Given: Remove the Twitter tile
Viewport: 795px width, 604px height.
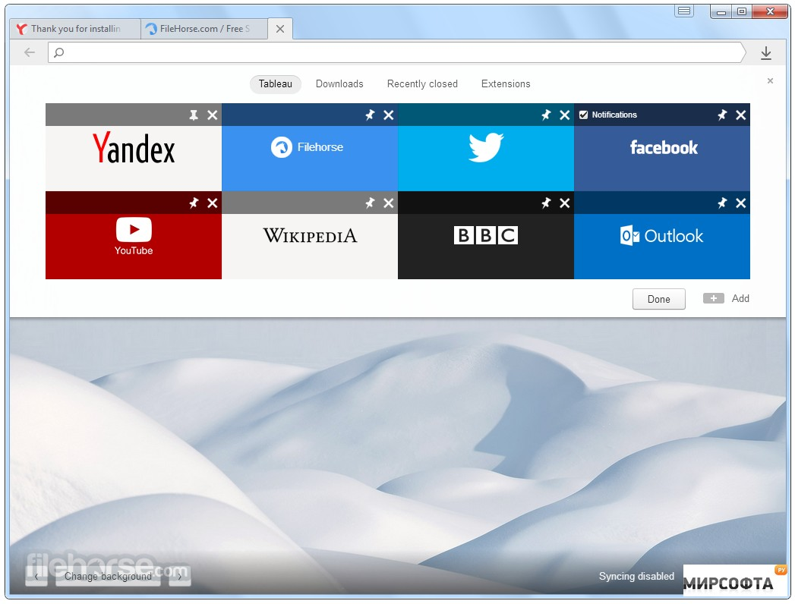Looking at the screenshot, I should tap(565, 115).
